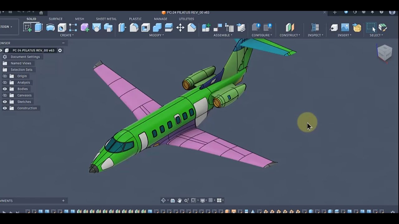The height and width of the screenshot is (224, 399).
Task: Hide the Sketches folder
Action: 5,102
